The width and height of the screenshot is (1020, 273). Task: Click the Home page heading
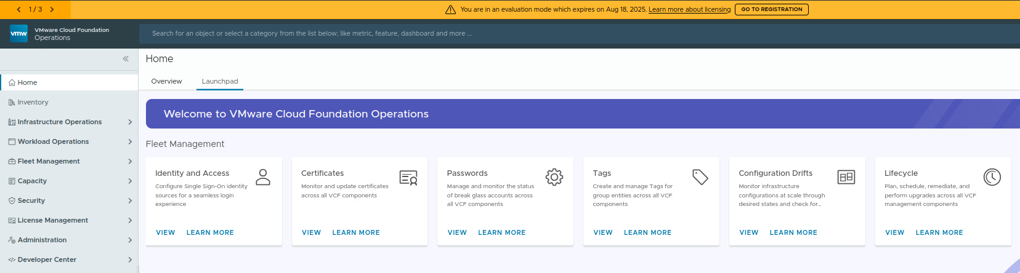point(160,58)
